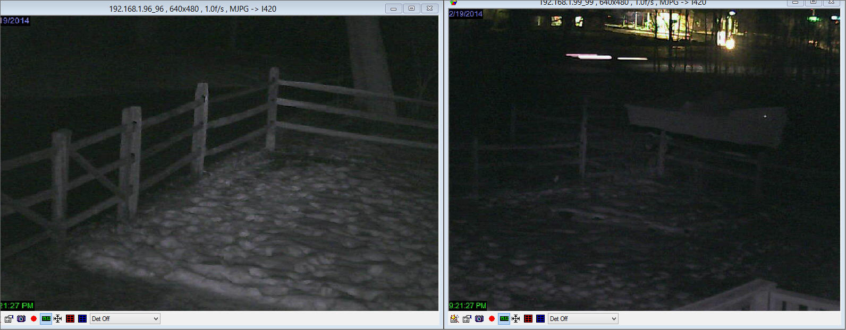
Task: Toggle timestamp overlay on right camera
Action: [x=504, y=319]
